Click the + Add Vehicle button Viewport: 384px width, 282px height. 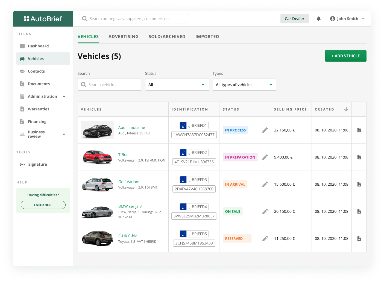coord(345,56)
